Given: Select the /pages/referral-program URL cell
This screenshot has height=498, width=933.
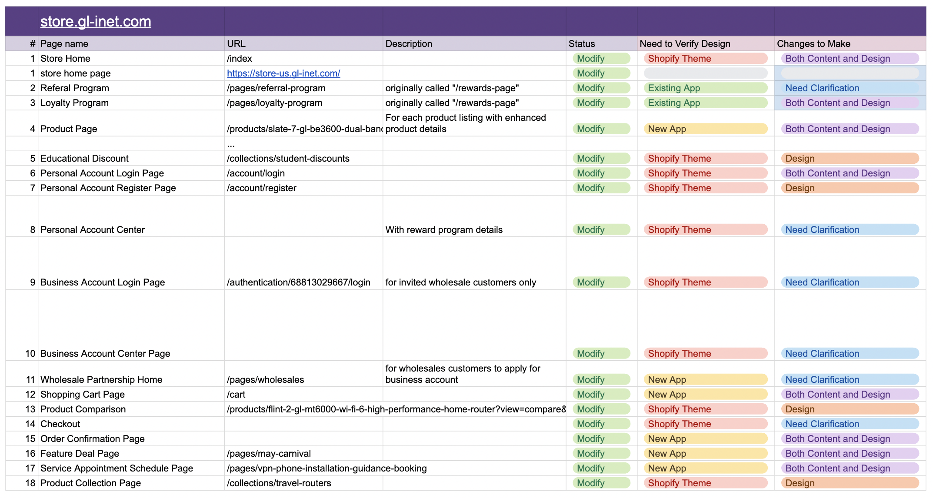Looking at the screenshot, I should coord(303,88).
